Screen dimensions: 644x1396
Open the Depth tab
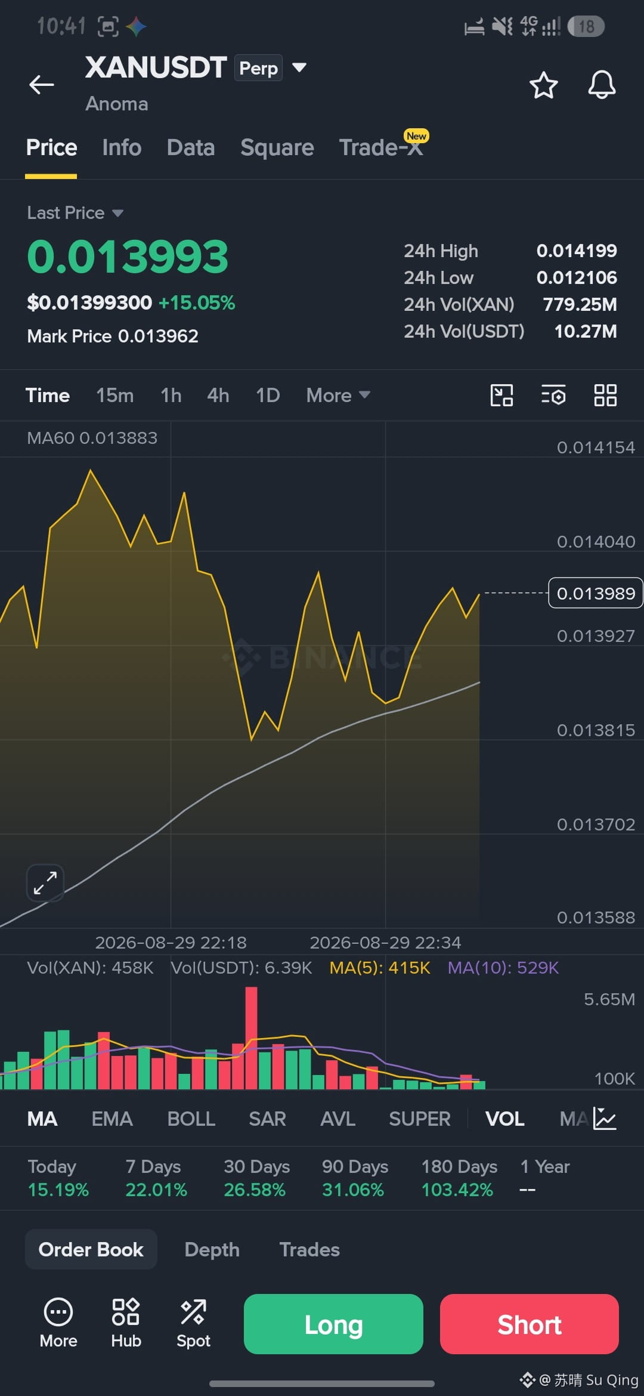(212, 1249)
